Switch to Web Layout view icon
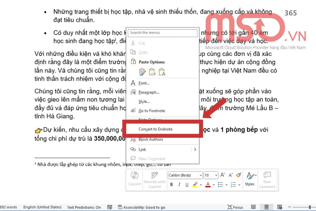Image resolution: width=316 pixels, height=211 pixels. coord(280,207)
